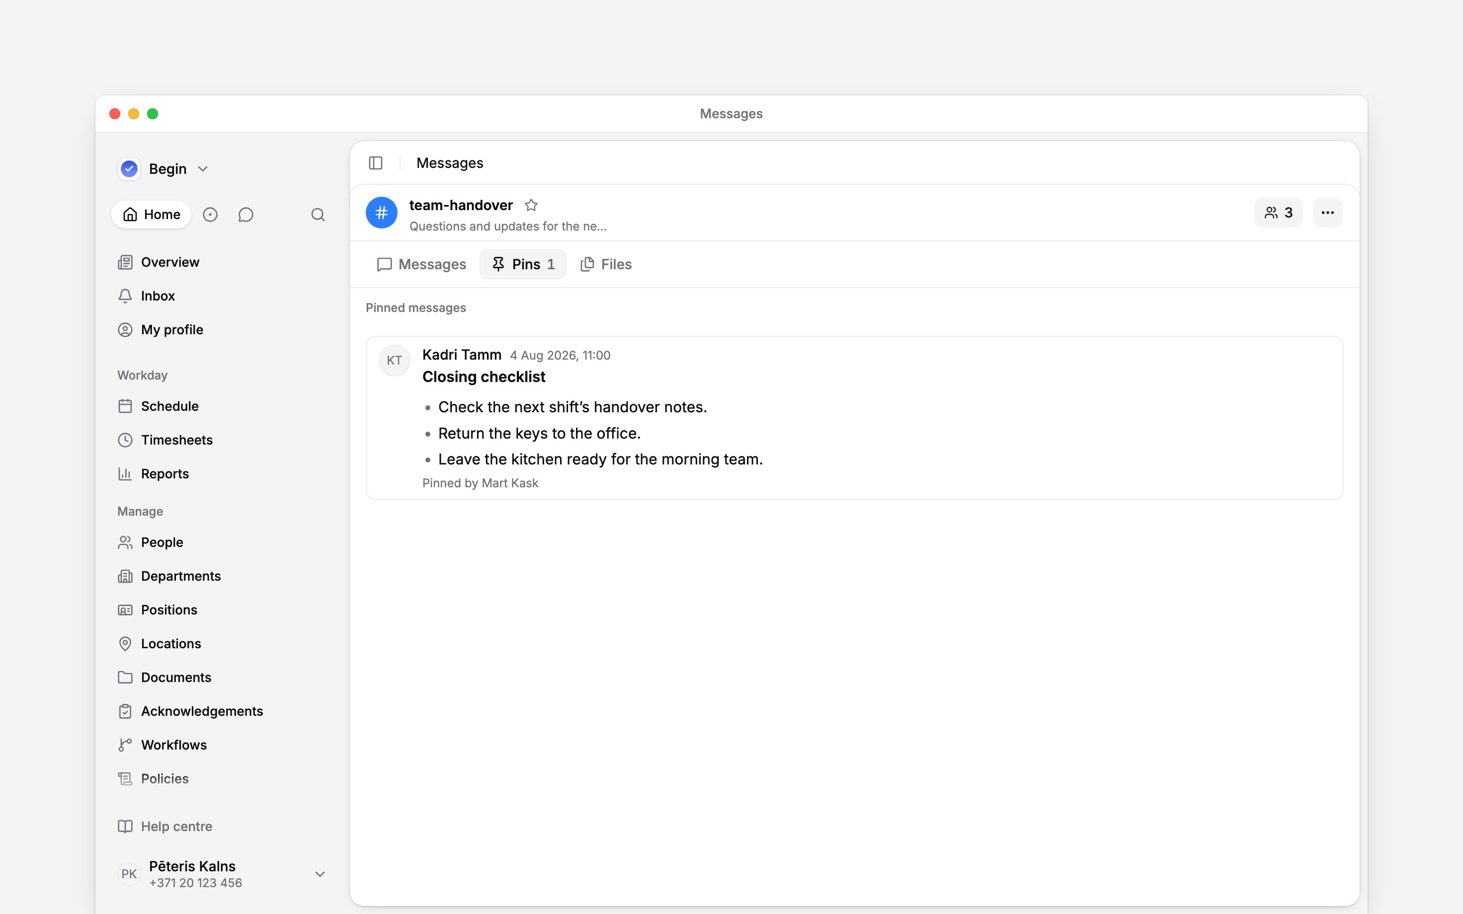This screenshot has width=1463, height=914.
Task: Open the Home button
Action: (151, 215)
